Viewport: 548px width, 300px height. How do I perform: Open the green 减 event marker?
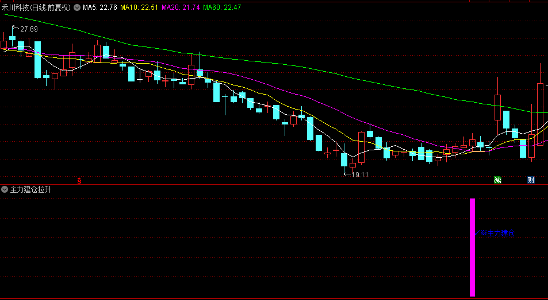[497, 180]
